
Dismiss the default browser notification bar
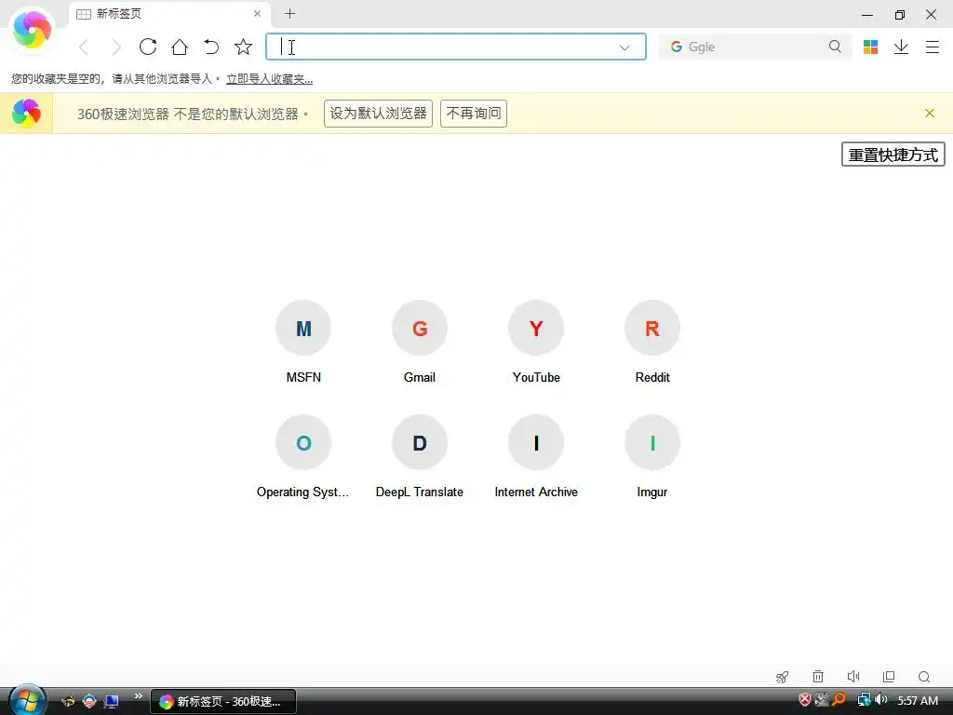pyautogui.click(x=930, y=113)
